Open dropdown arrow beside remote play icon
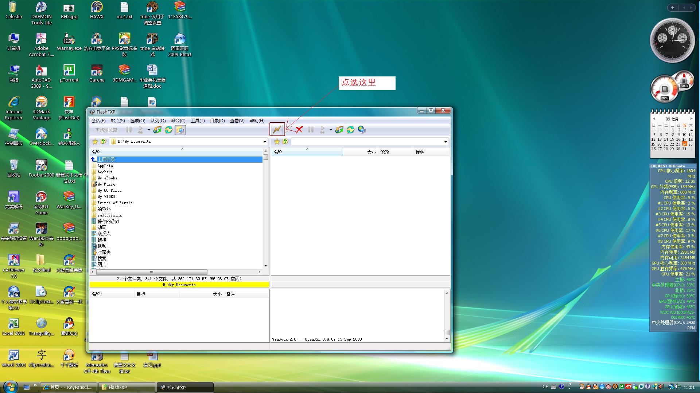This screenshot has height=393, width=700. click(x=331, y=130)
